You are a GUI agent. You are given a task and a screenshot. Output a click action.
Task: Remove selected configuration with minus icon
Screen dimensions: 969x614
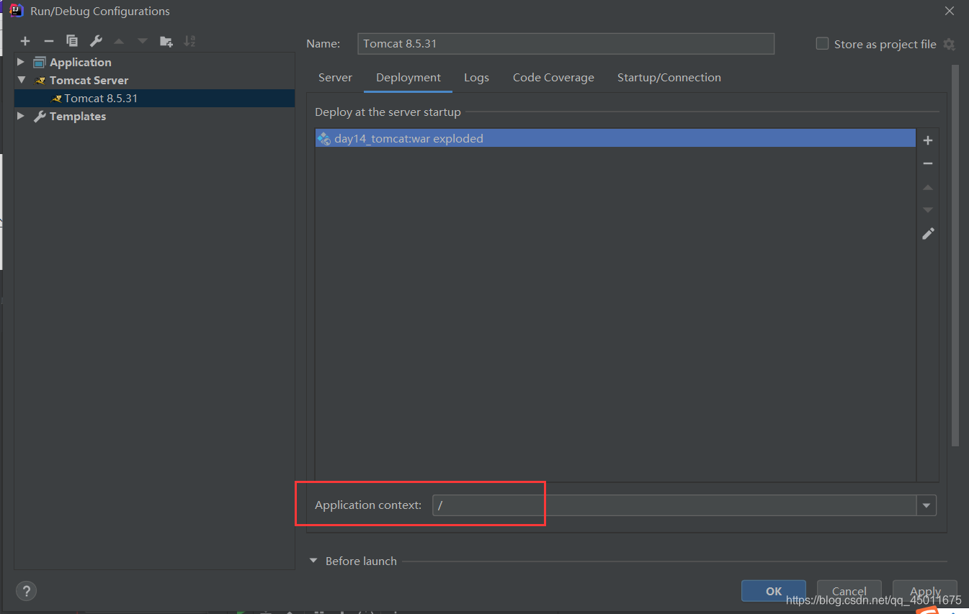[48, 41]
